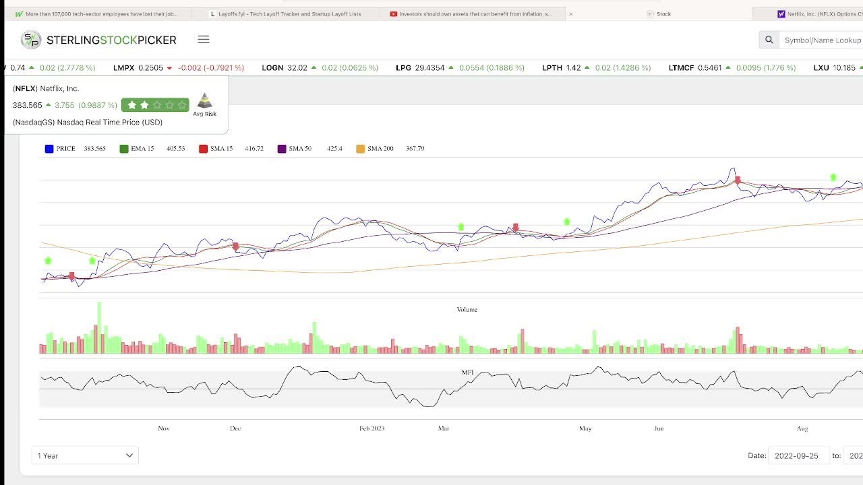
Task: Toggle the purple SMA 50 legend swatch
Action: (282, 149)
